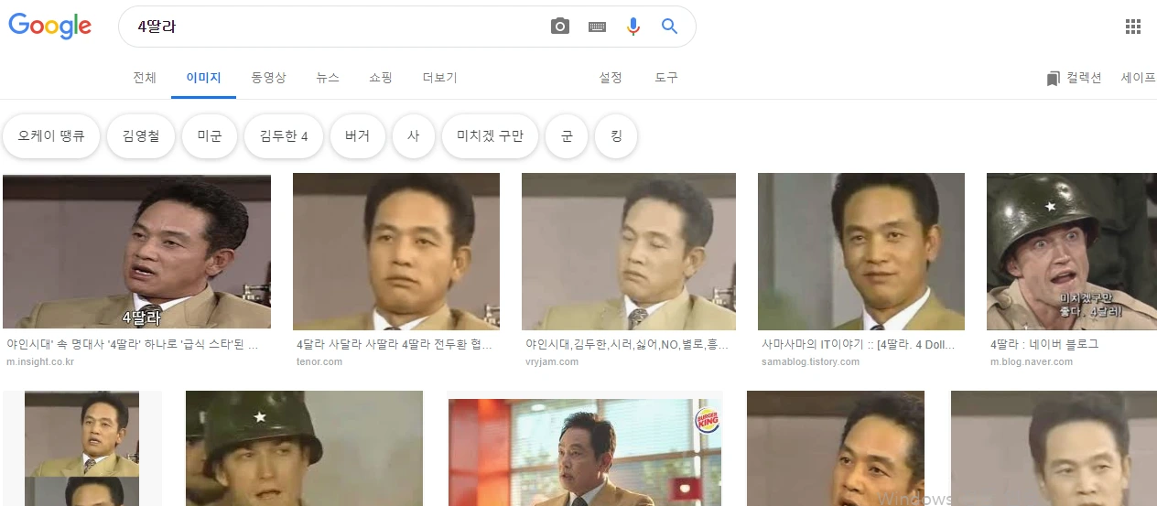1157x506 pixels.
Task: Open the second-row soldier with star helmet image
Action: (x=305, y=448)
